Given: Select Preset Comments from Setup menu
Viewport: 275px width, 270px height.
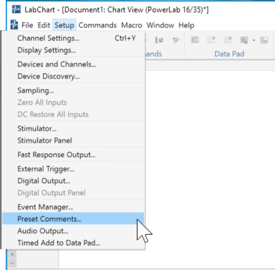Looking at the screenshot, I should [50, 219].
